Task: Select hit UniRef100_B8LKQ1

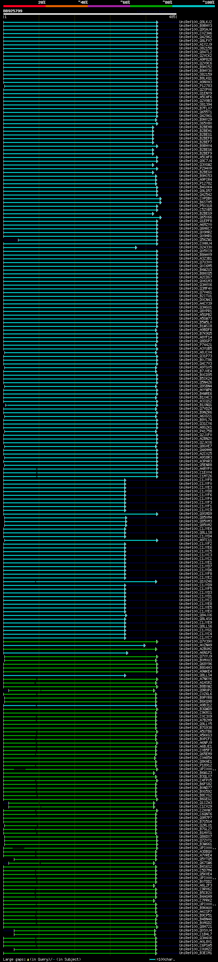Action: point(196,78)
